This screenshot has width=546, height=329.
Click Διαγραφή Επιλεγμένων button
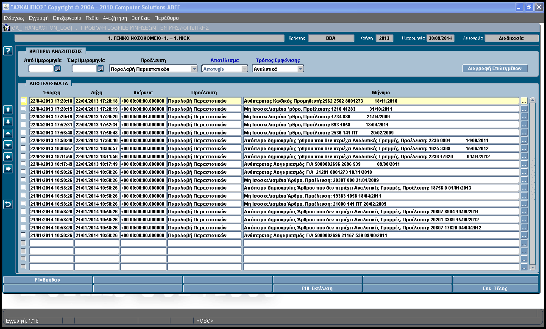495,68
